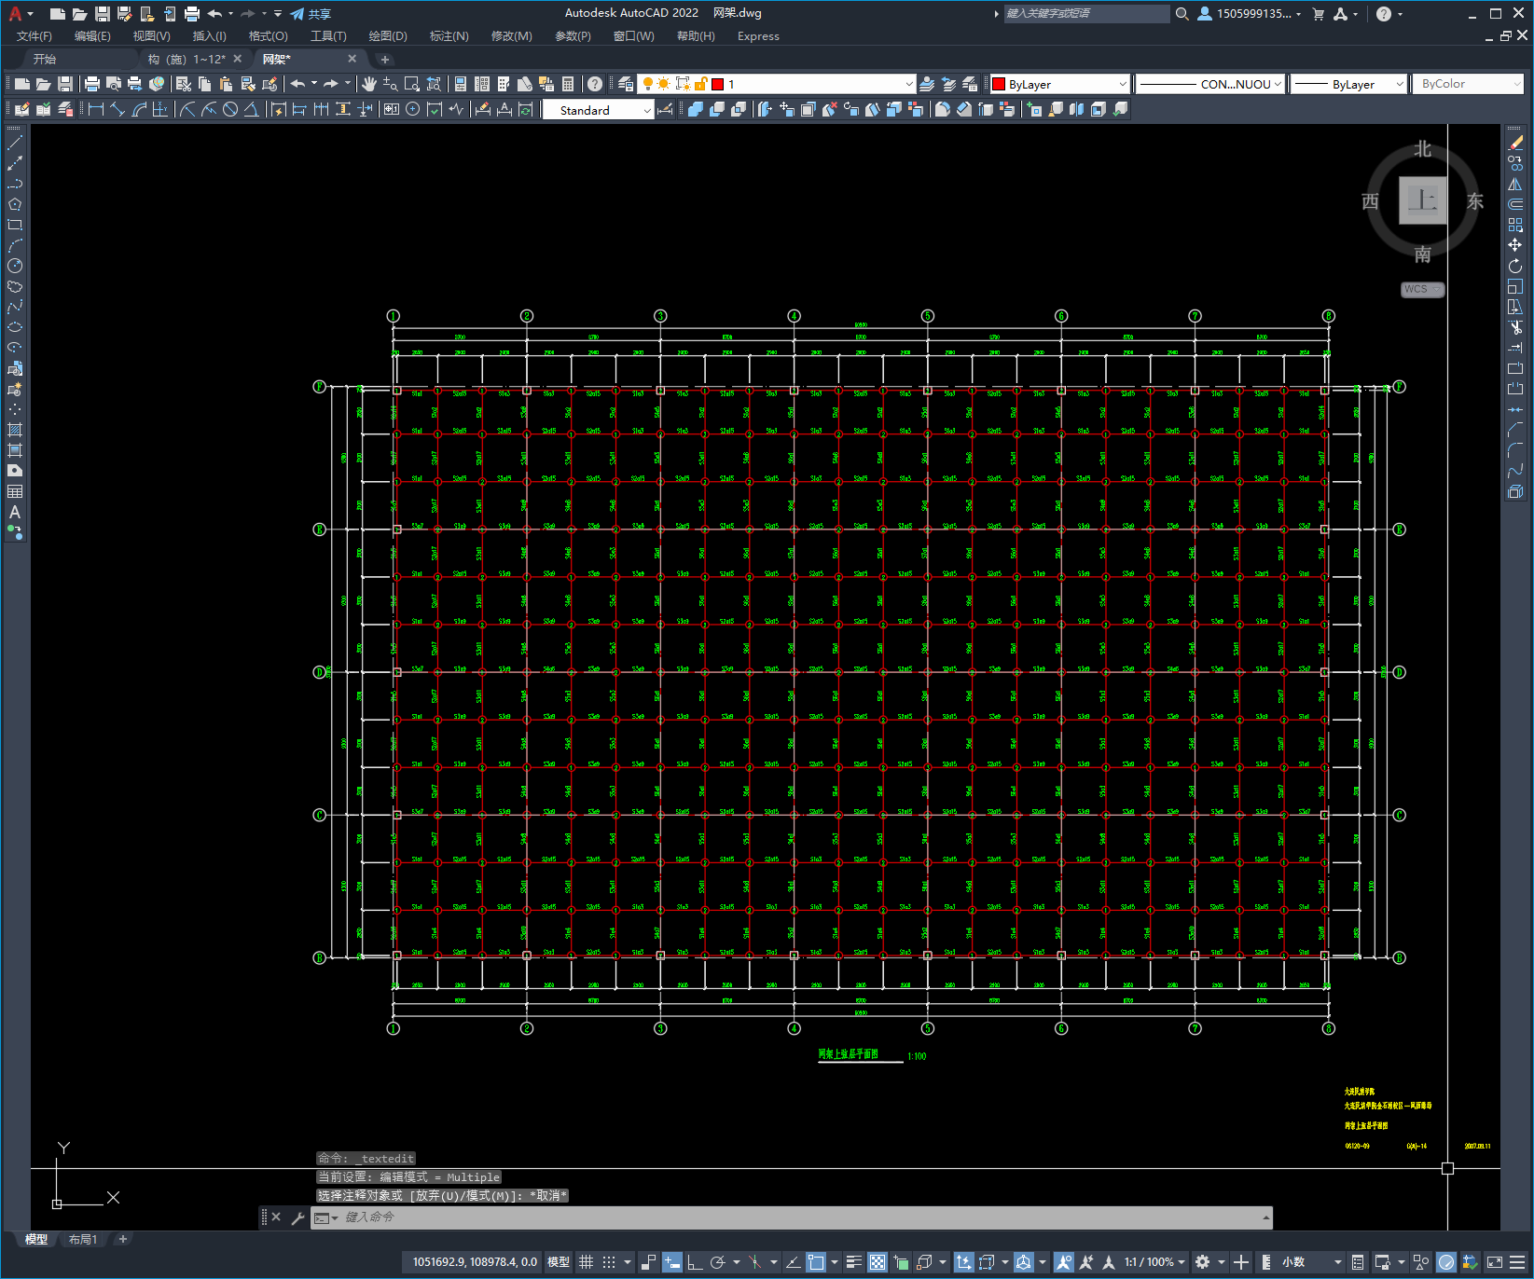Click the 模型 button in status bar
The height and width of the screenshot is (1279, 1534).
click(x=559, y=1262)
